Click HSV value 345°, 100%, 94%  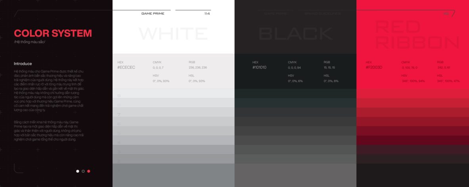tap(413, 81)
